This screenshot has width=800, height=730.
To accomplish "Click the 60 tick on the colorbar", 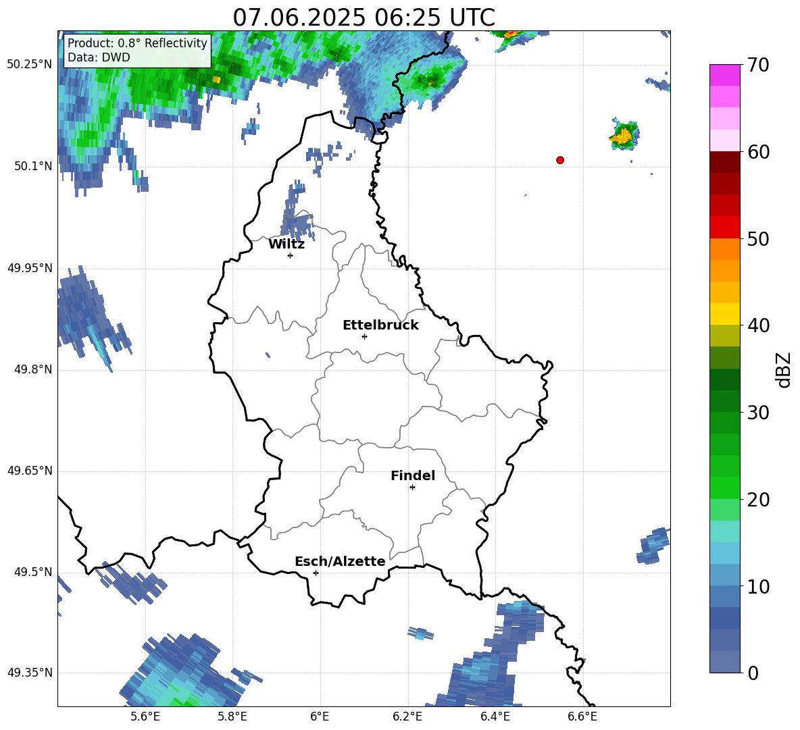I will [757, 152].
